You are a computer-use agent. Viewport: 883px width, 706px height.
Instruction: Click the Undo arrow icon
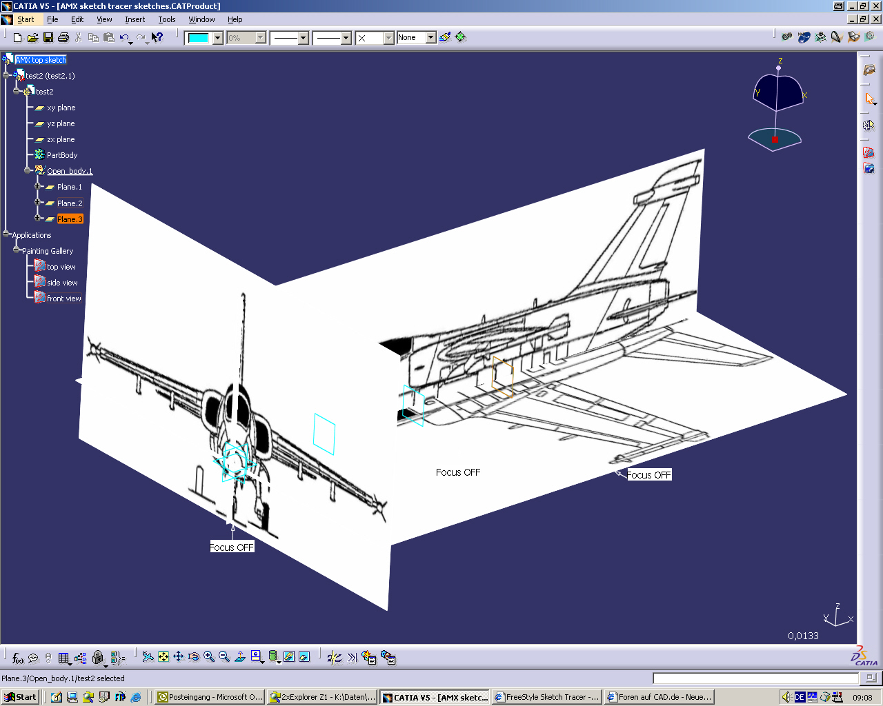(x=124, y=37)
